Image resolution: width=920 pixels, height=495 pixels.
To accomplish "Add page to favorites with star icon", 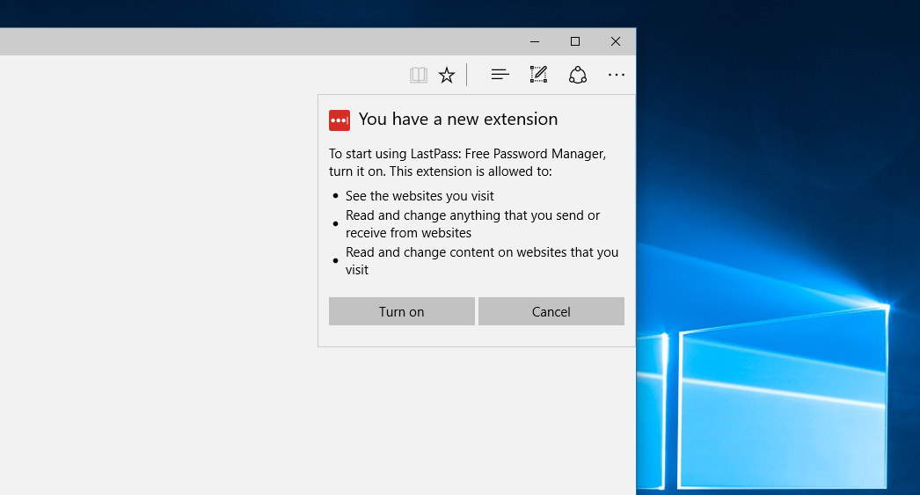I will coord(447,76).
